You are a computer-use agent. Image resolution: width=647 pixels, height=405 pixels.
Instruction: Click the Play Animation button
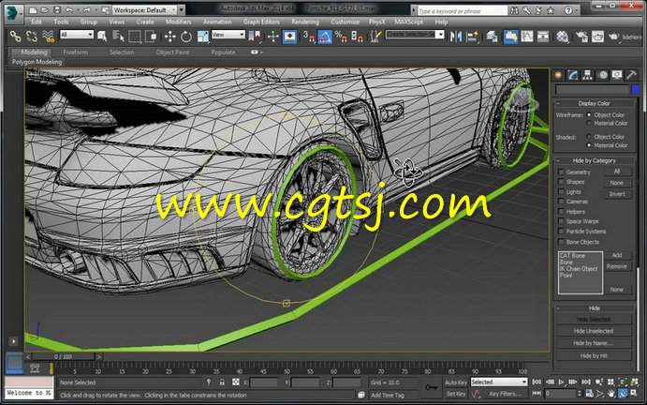coord(561,382)
